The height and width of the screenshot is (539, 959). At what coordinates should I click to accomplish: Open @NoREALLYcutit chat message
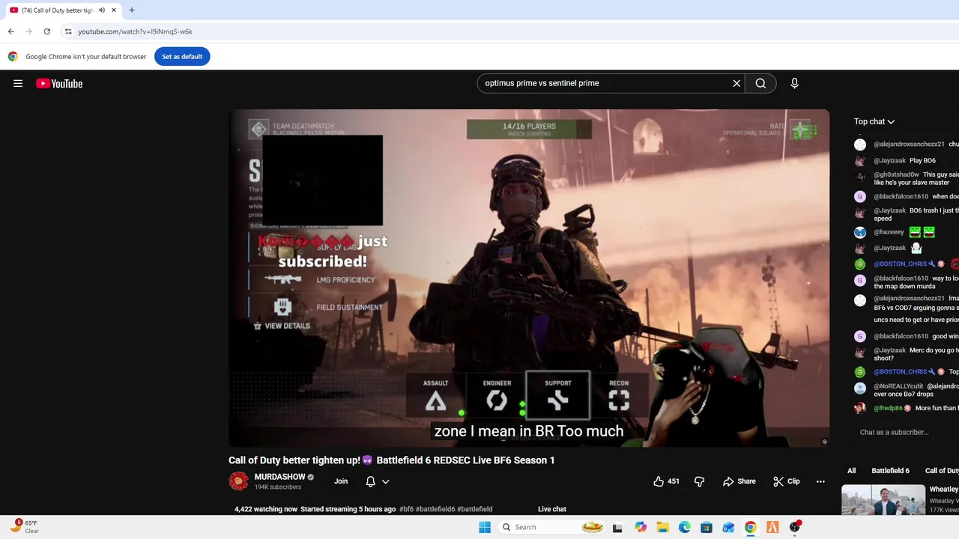point(898,386)
